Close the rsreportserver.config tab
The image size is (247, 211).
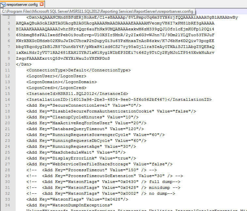[x=41, y=4]
